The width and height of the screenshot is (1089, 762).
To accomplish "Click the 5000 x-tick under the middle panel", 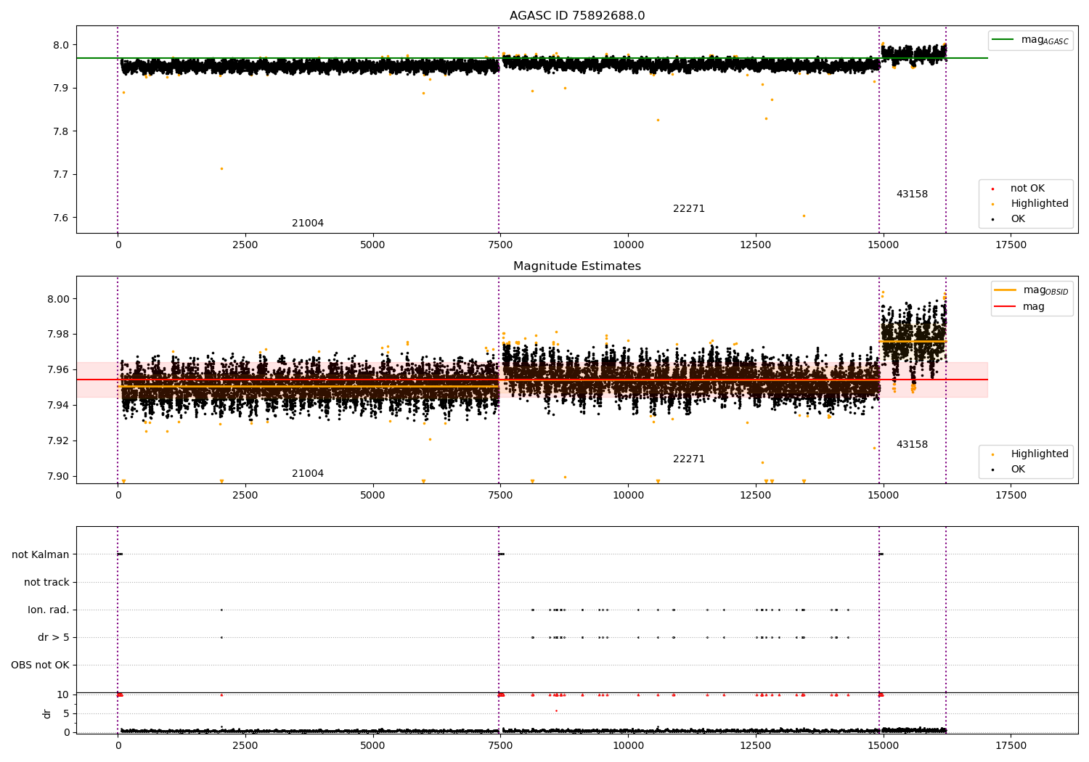I will pos(372,496).
